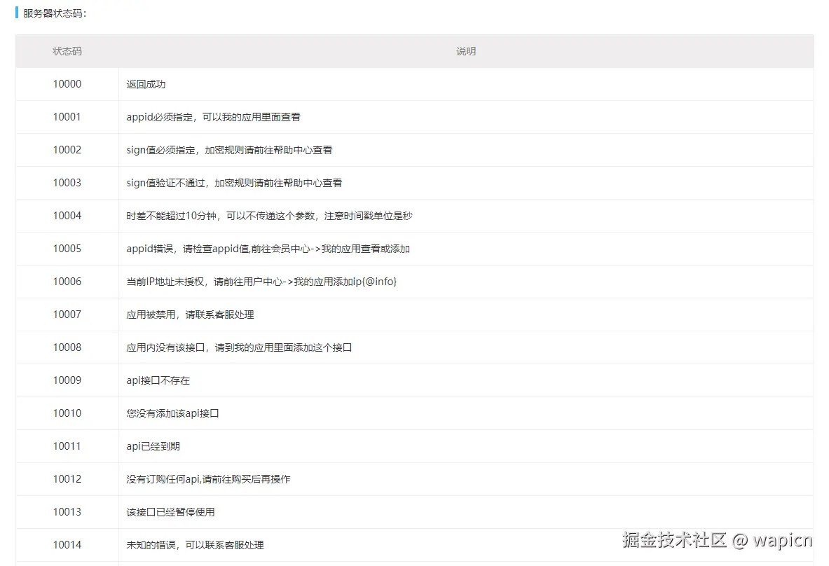
Task: Select the 10010 row description
Action: point(172,413)
